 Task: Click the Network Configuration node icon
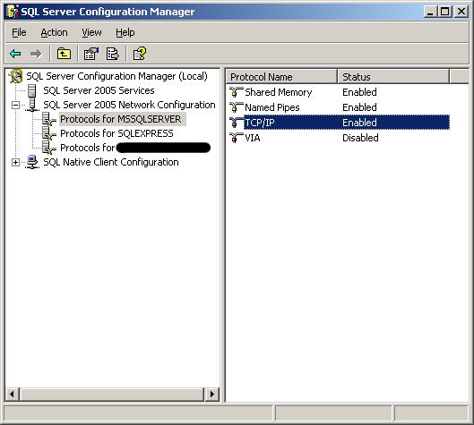point(31,105)
